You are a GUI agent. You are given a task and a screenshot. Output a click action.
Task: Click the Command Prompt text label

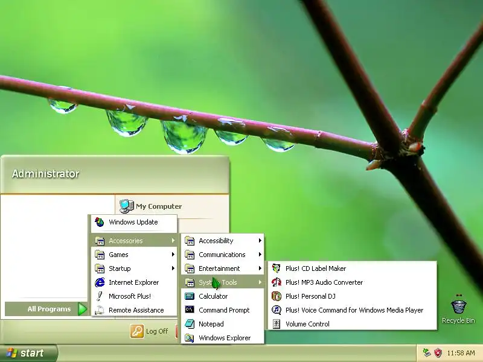click(x=224, y=310)
